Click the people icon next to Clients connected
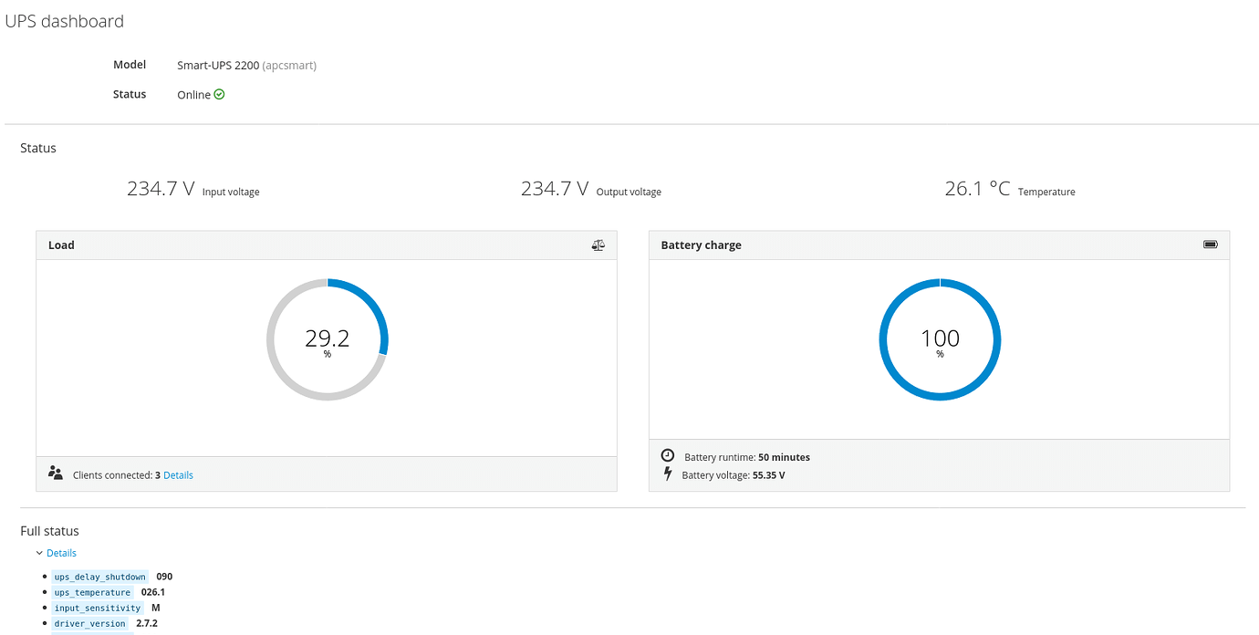The image size is (1259, 635). 55,473
